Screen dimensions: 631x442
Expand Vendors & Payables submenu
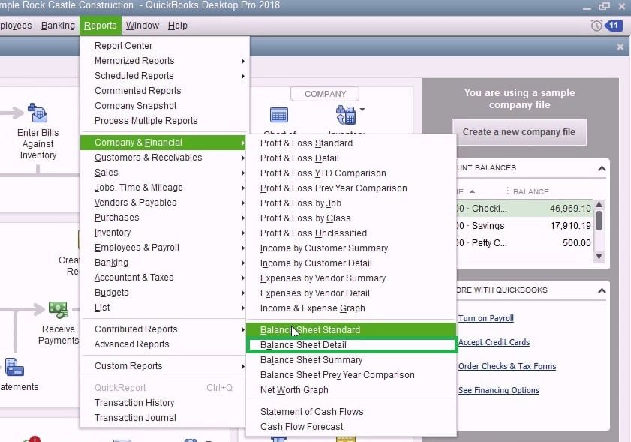[x=242, y=203]
